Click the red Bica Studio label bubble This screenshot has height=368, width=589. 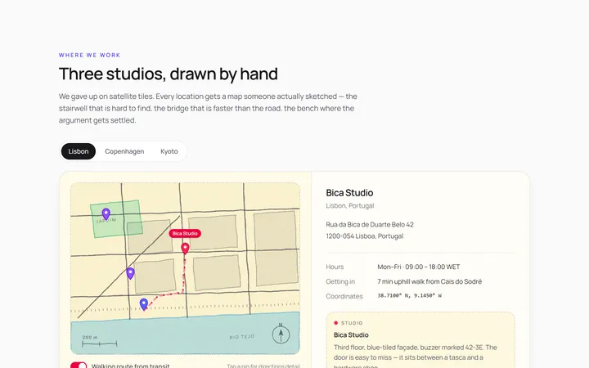click(185, 234)
